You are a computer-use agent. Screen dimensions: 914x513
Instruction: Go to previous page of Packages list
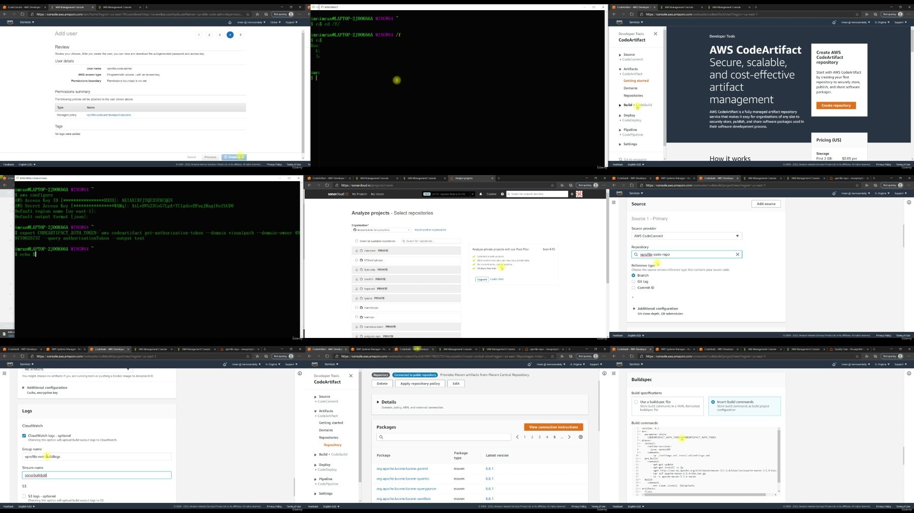pos(517,437)
